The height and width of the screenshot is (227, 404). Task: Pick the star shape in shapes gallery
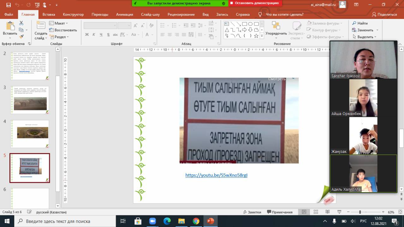(256, 36)
